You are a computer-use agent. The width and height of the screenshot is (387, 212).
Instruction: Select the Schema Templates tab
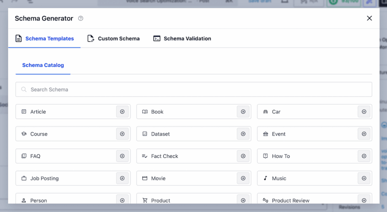pyautogui.click(x=45, y=38)
